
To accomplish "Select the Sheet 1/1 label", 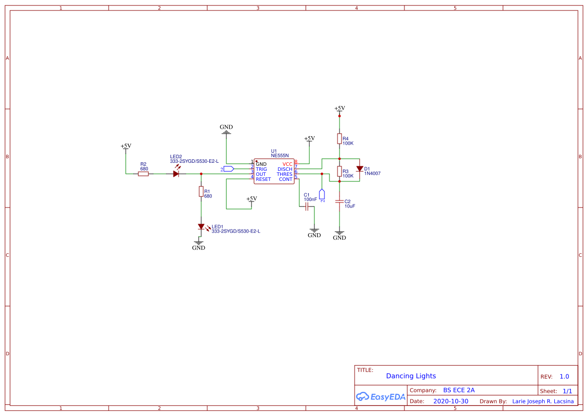I will (568, 390).
